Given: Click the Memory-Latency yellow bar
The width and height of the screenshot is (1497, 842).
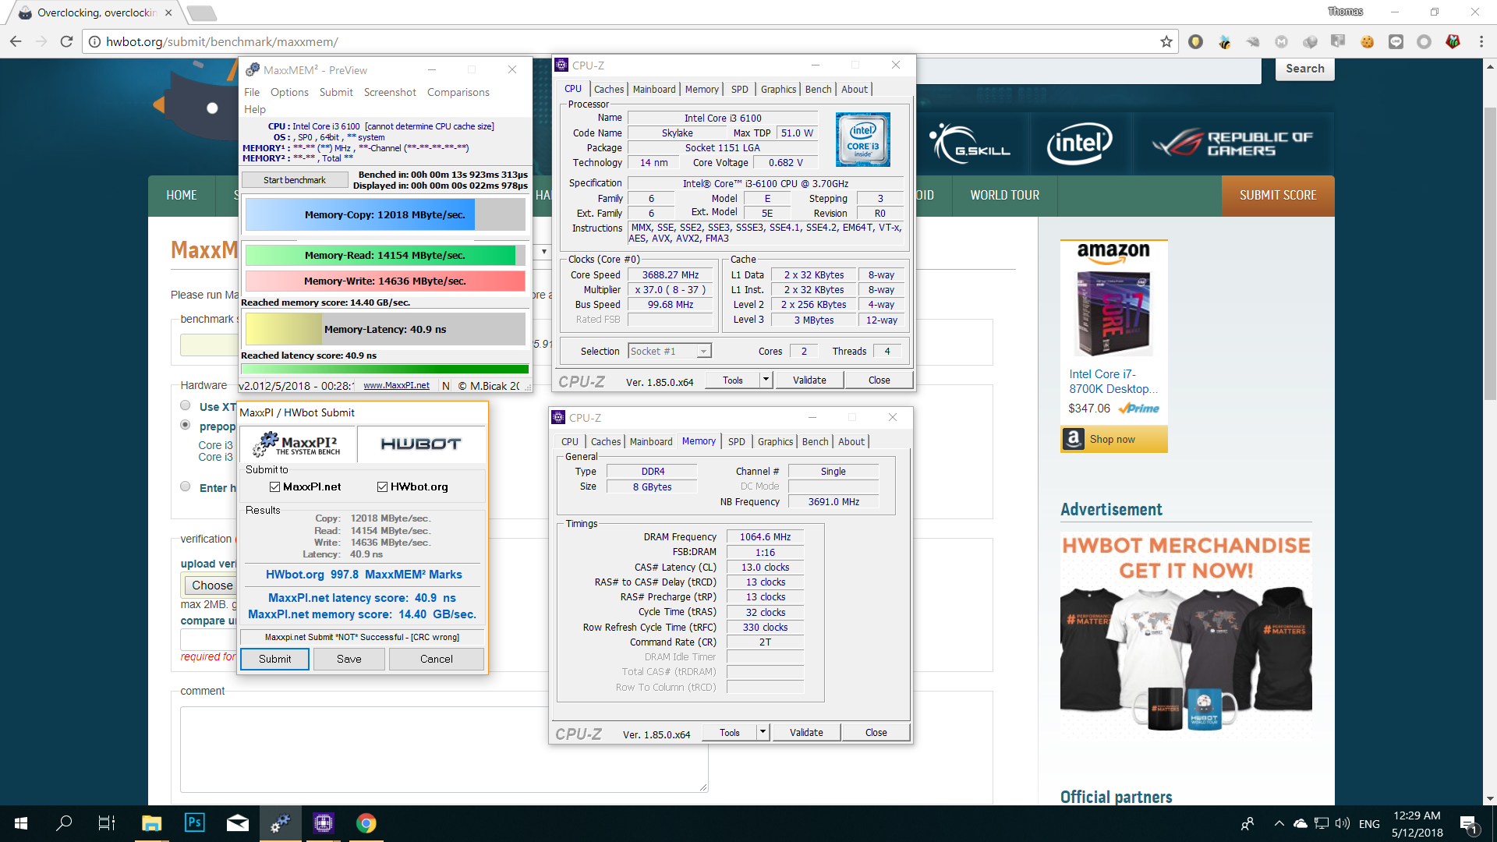Looking at the screenshot, I should [x=385, y=329].
